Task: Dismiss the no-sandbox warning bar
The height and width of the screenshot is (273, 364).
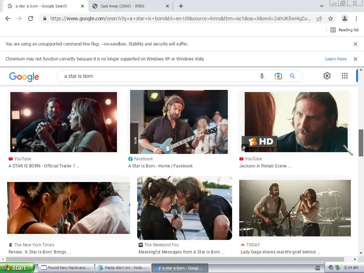Action: tap(355, 44)
